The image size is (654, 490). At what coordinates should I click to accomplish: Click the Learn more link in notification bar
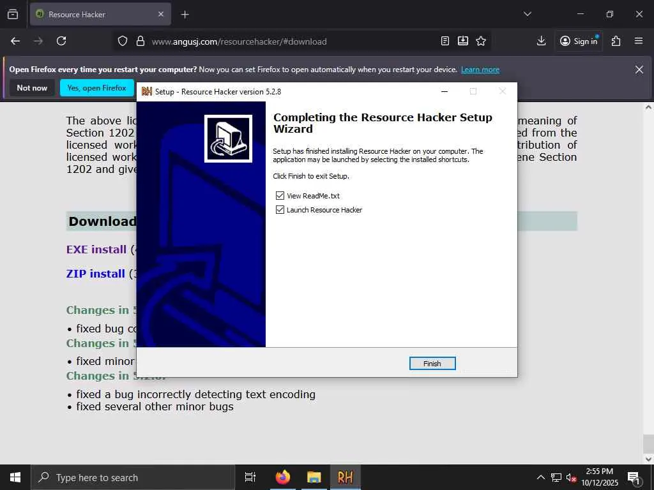tap(480, 70)
